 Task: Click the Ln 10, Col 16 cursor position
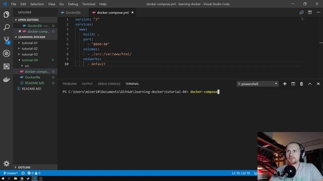(241, 173)
